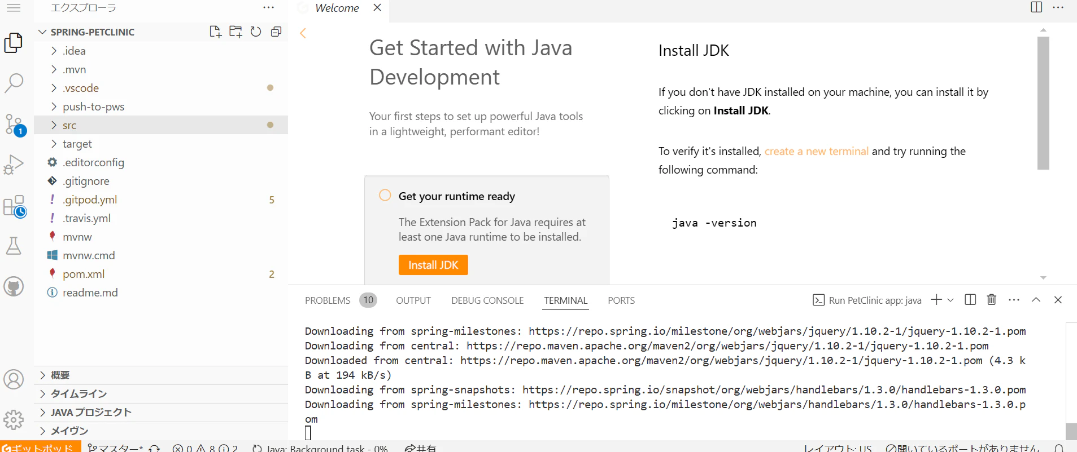
Task: Open Explorer panel more actions menu
Action: (269, 8)
